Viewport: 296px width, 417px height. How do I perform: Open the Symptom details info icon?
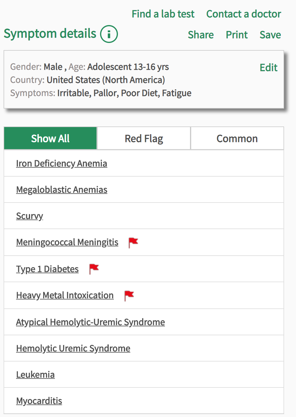pos(109,34)
